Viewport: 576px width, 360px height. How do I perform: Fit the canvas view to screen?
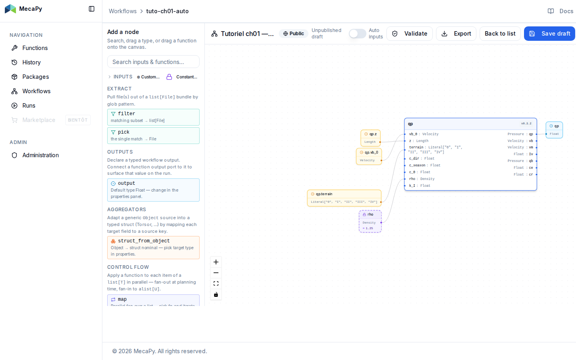pos(216,284)
